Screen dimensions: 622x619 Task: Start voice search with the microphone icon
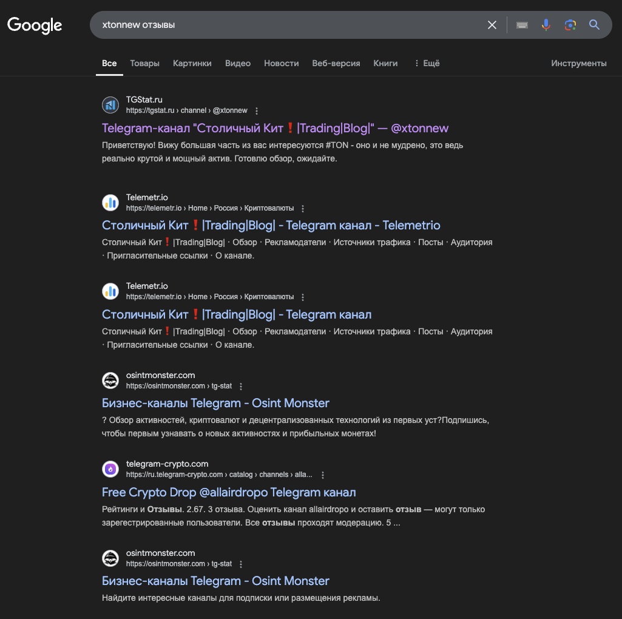(546, 25)
